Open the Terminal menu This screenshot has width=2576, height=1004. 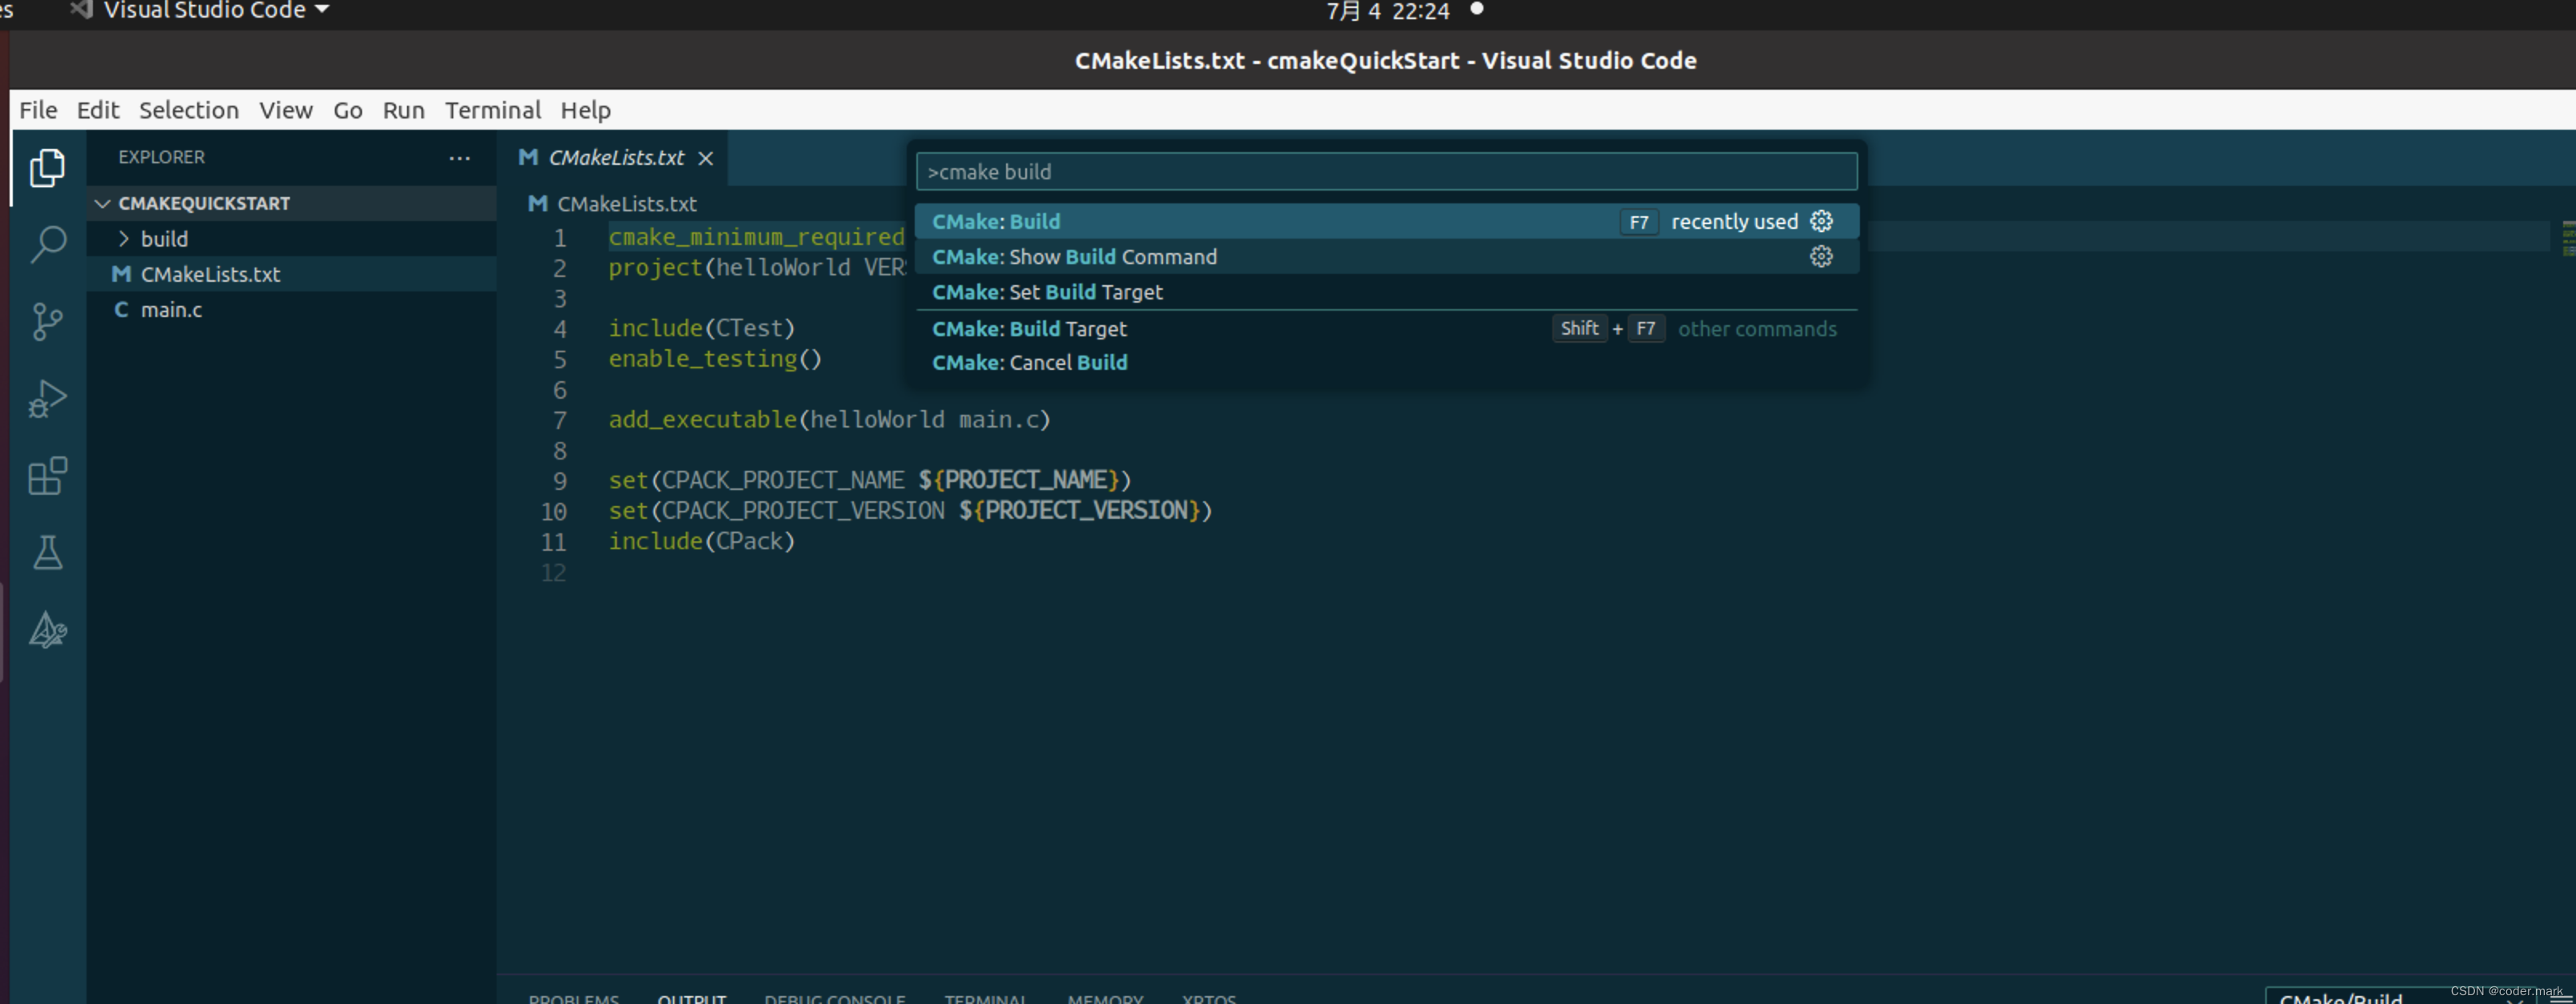click(492, 110)
